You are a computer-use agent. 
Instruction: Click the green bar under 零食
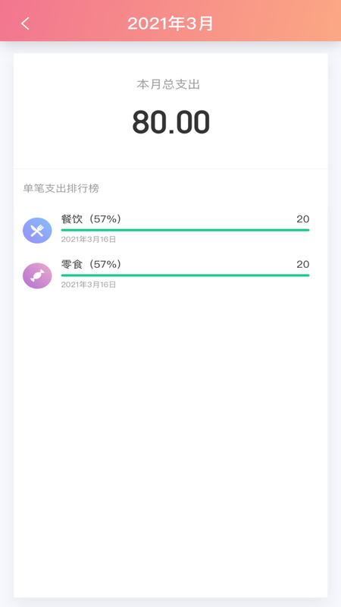[185, 275]
